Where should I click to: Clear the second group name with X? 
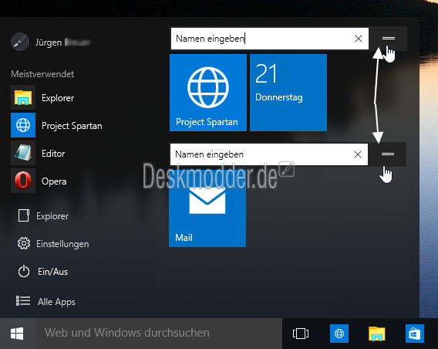(x=358, y=154)
